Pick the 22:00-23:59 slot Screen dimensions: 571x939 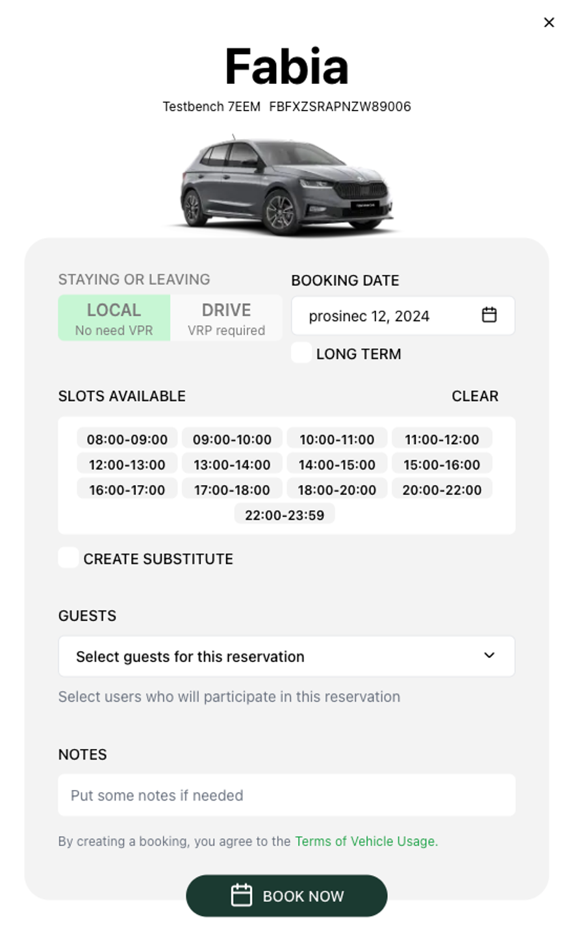285,514
